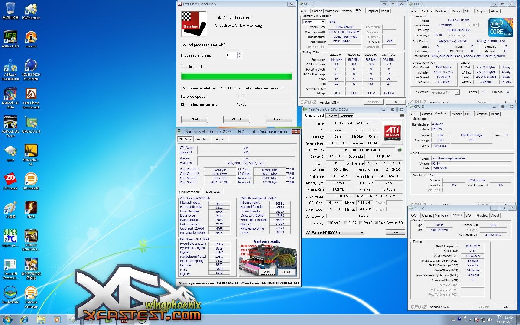This screenshot has width=520, height=325.
Task: Click the Close button in GPU-Z
Action: coord(395,232)
